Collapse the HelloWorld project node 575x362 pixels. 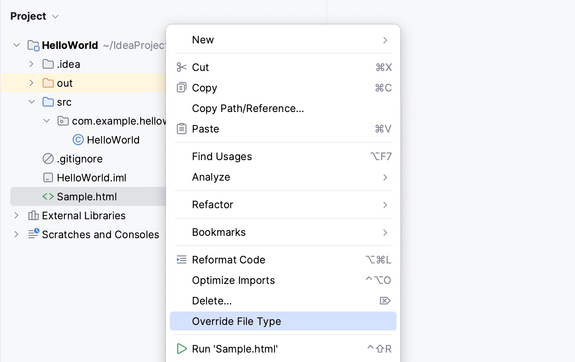coord(17,45)
